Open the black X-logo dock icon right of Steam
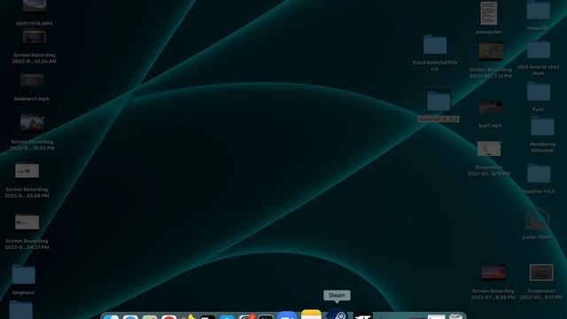 pyautogui.click(x=363, y=315)
